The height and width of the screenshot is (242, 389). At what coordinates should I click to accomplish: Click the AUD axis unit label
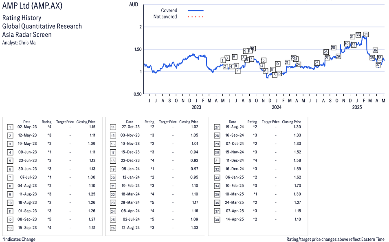point(134,4)
